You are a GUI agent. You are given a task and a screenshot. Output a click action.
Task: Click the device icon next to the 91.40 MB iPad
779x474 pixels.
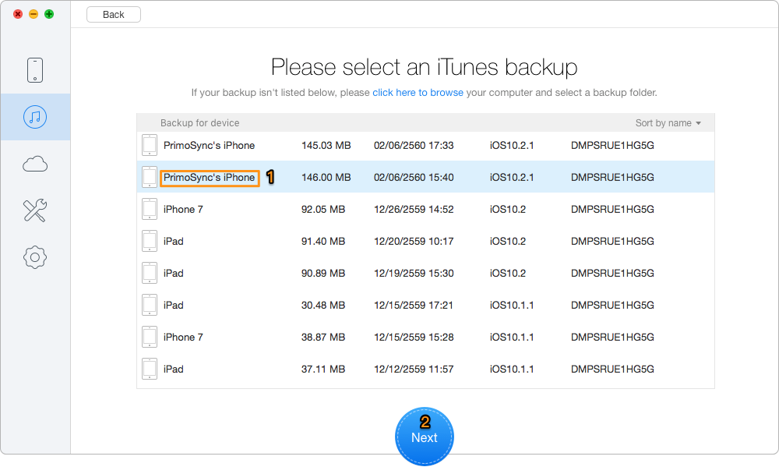point(149,241)
